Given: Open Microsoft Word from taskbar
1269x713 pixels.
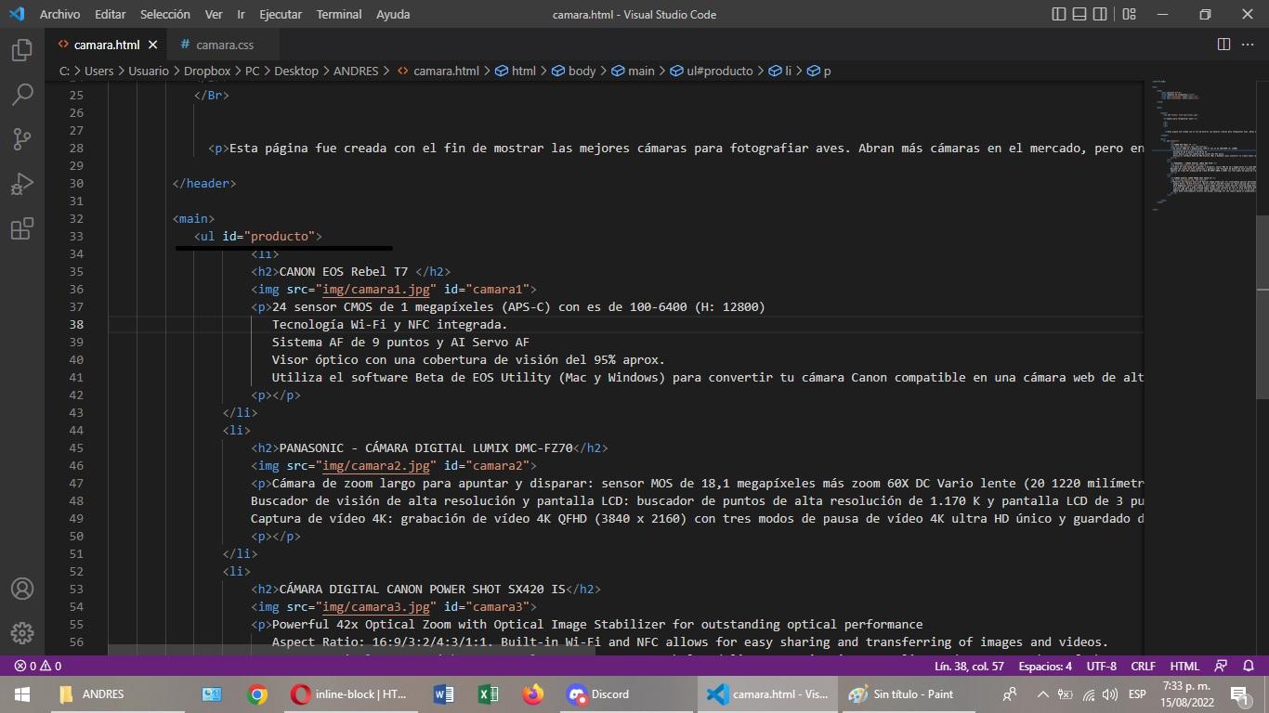Looking at the screenshot, I should [443, 694].
